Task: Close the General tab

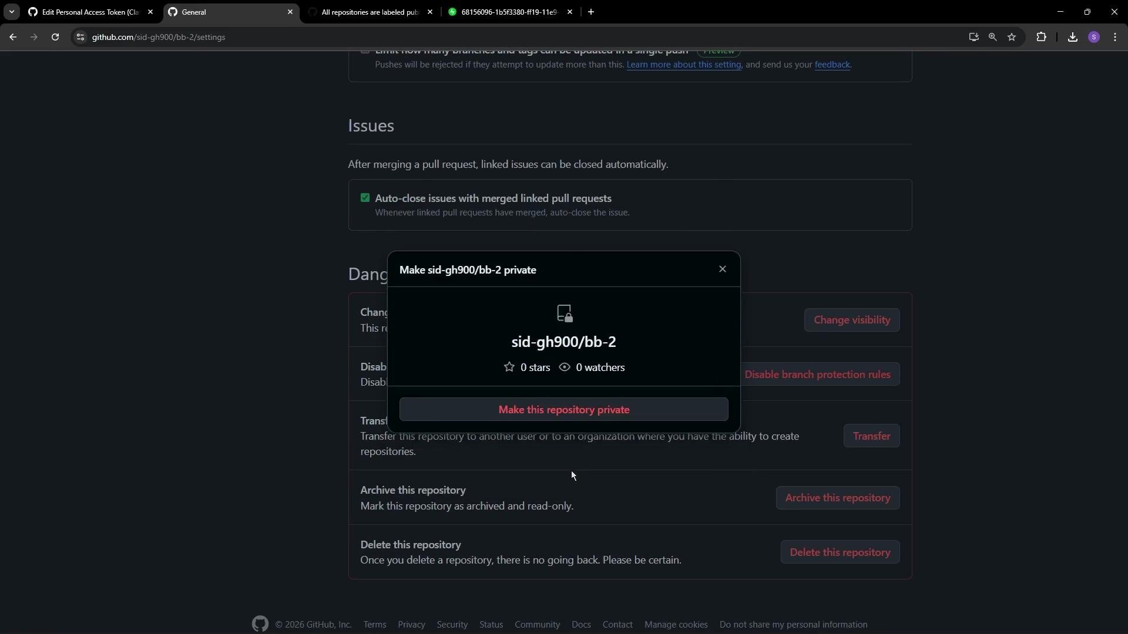Action: (290, 12)
